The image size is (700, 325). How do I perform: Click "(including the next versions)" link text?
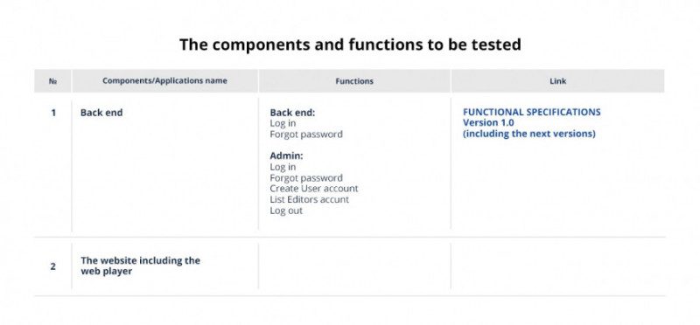[529, 134]
